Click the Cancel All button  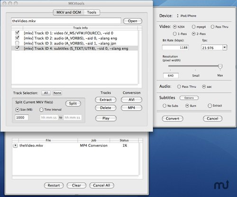(x=101, y=185)
